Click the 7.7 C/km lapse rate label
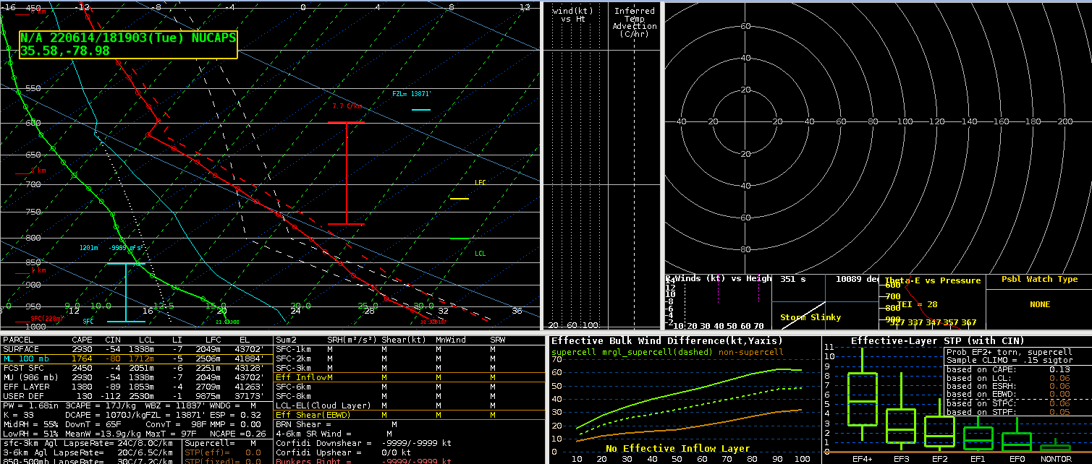The height and width of the screenshot is (464, 1092). (347, 106)
